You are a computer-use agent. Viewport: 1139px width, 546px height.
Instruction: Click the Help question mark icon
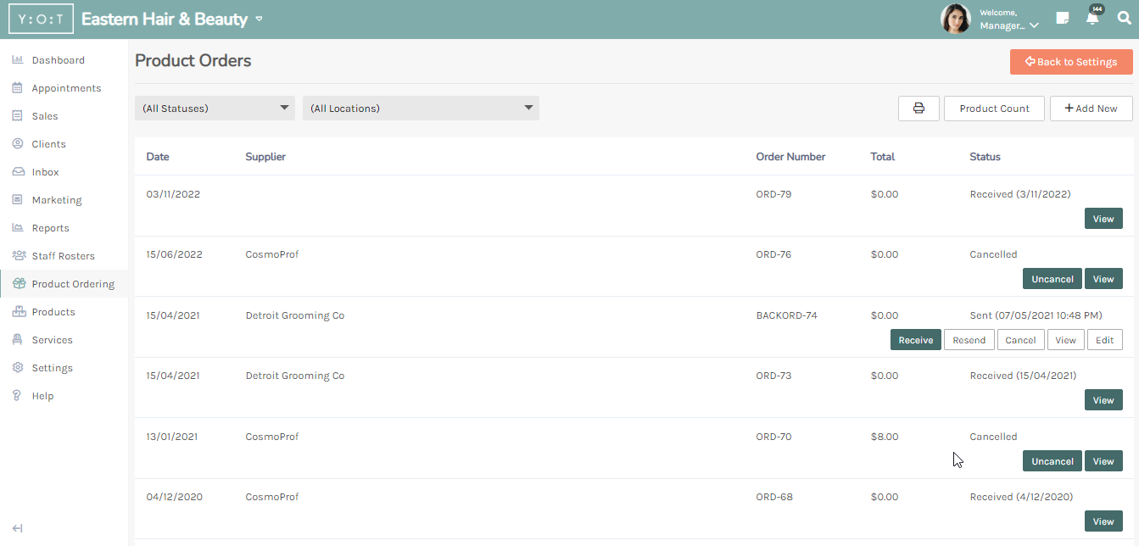coord(17,396)
